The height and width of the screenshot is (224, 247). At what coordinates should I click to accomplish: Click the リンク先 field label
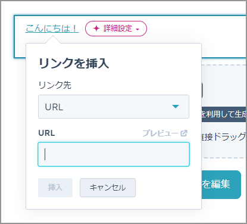point(55,85)
